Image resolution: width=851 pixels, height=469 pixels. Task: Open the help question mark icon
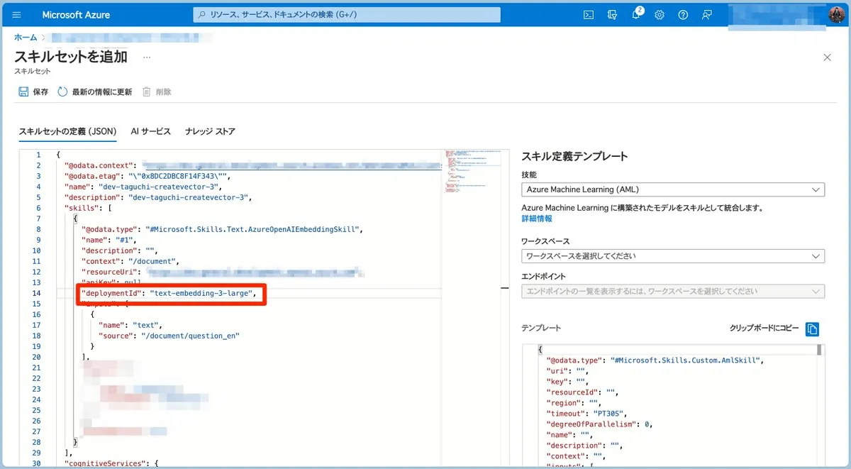tap(683, 15)
